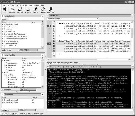This screenshot has height=116, width=135.
Task: Click the Step Out toolbar icon
Action: click(x=36, y=9)
